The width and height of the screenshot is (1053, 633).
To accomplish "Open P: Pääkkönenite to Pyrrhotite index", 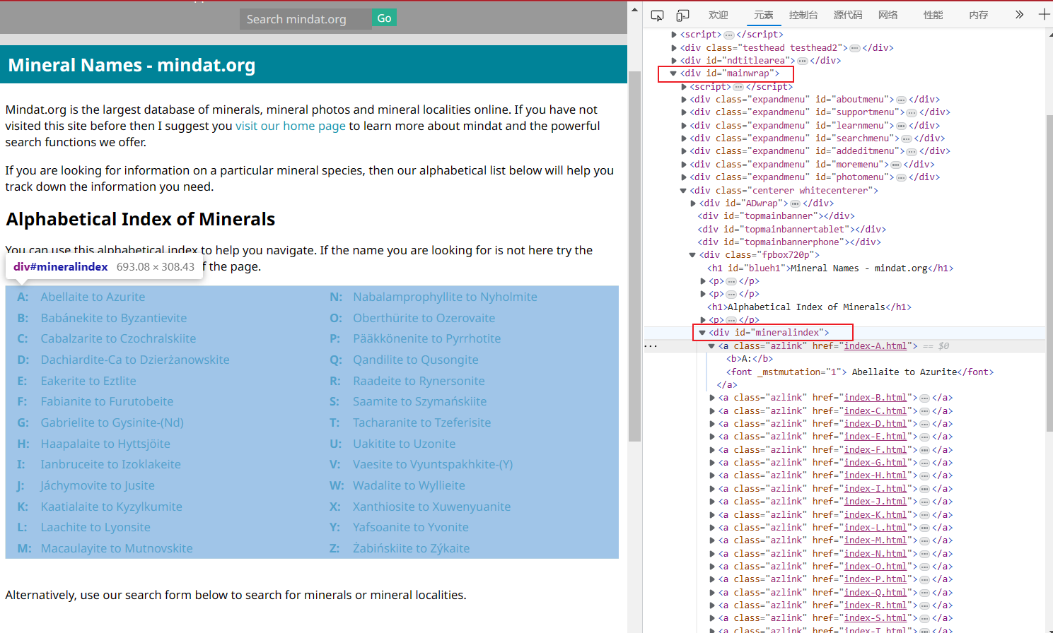I will click(415, 338).
